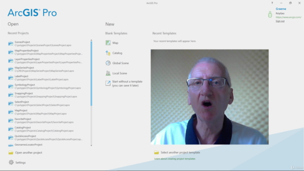Click the Sign out link

(x=280, y=21)
